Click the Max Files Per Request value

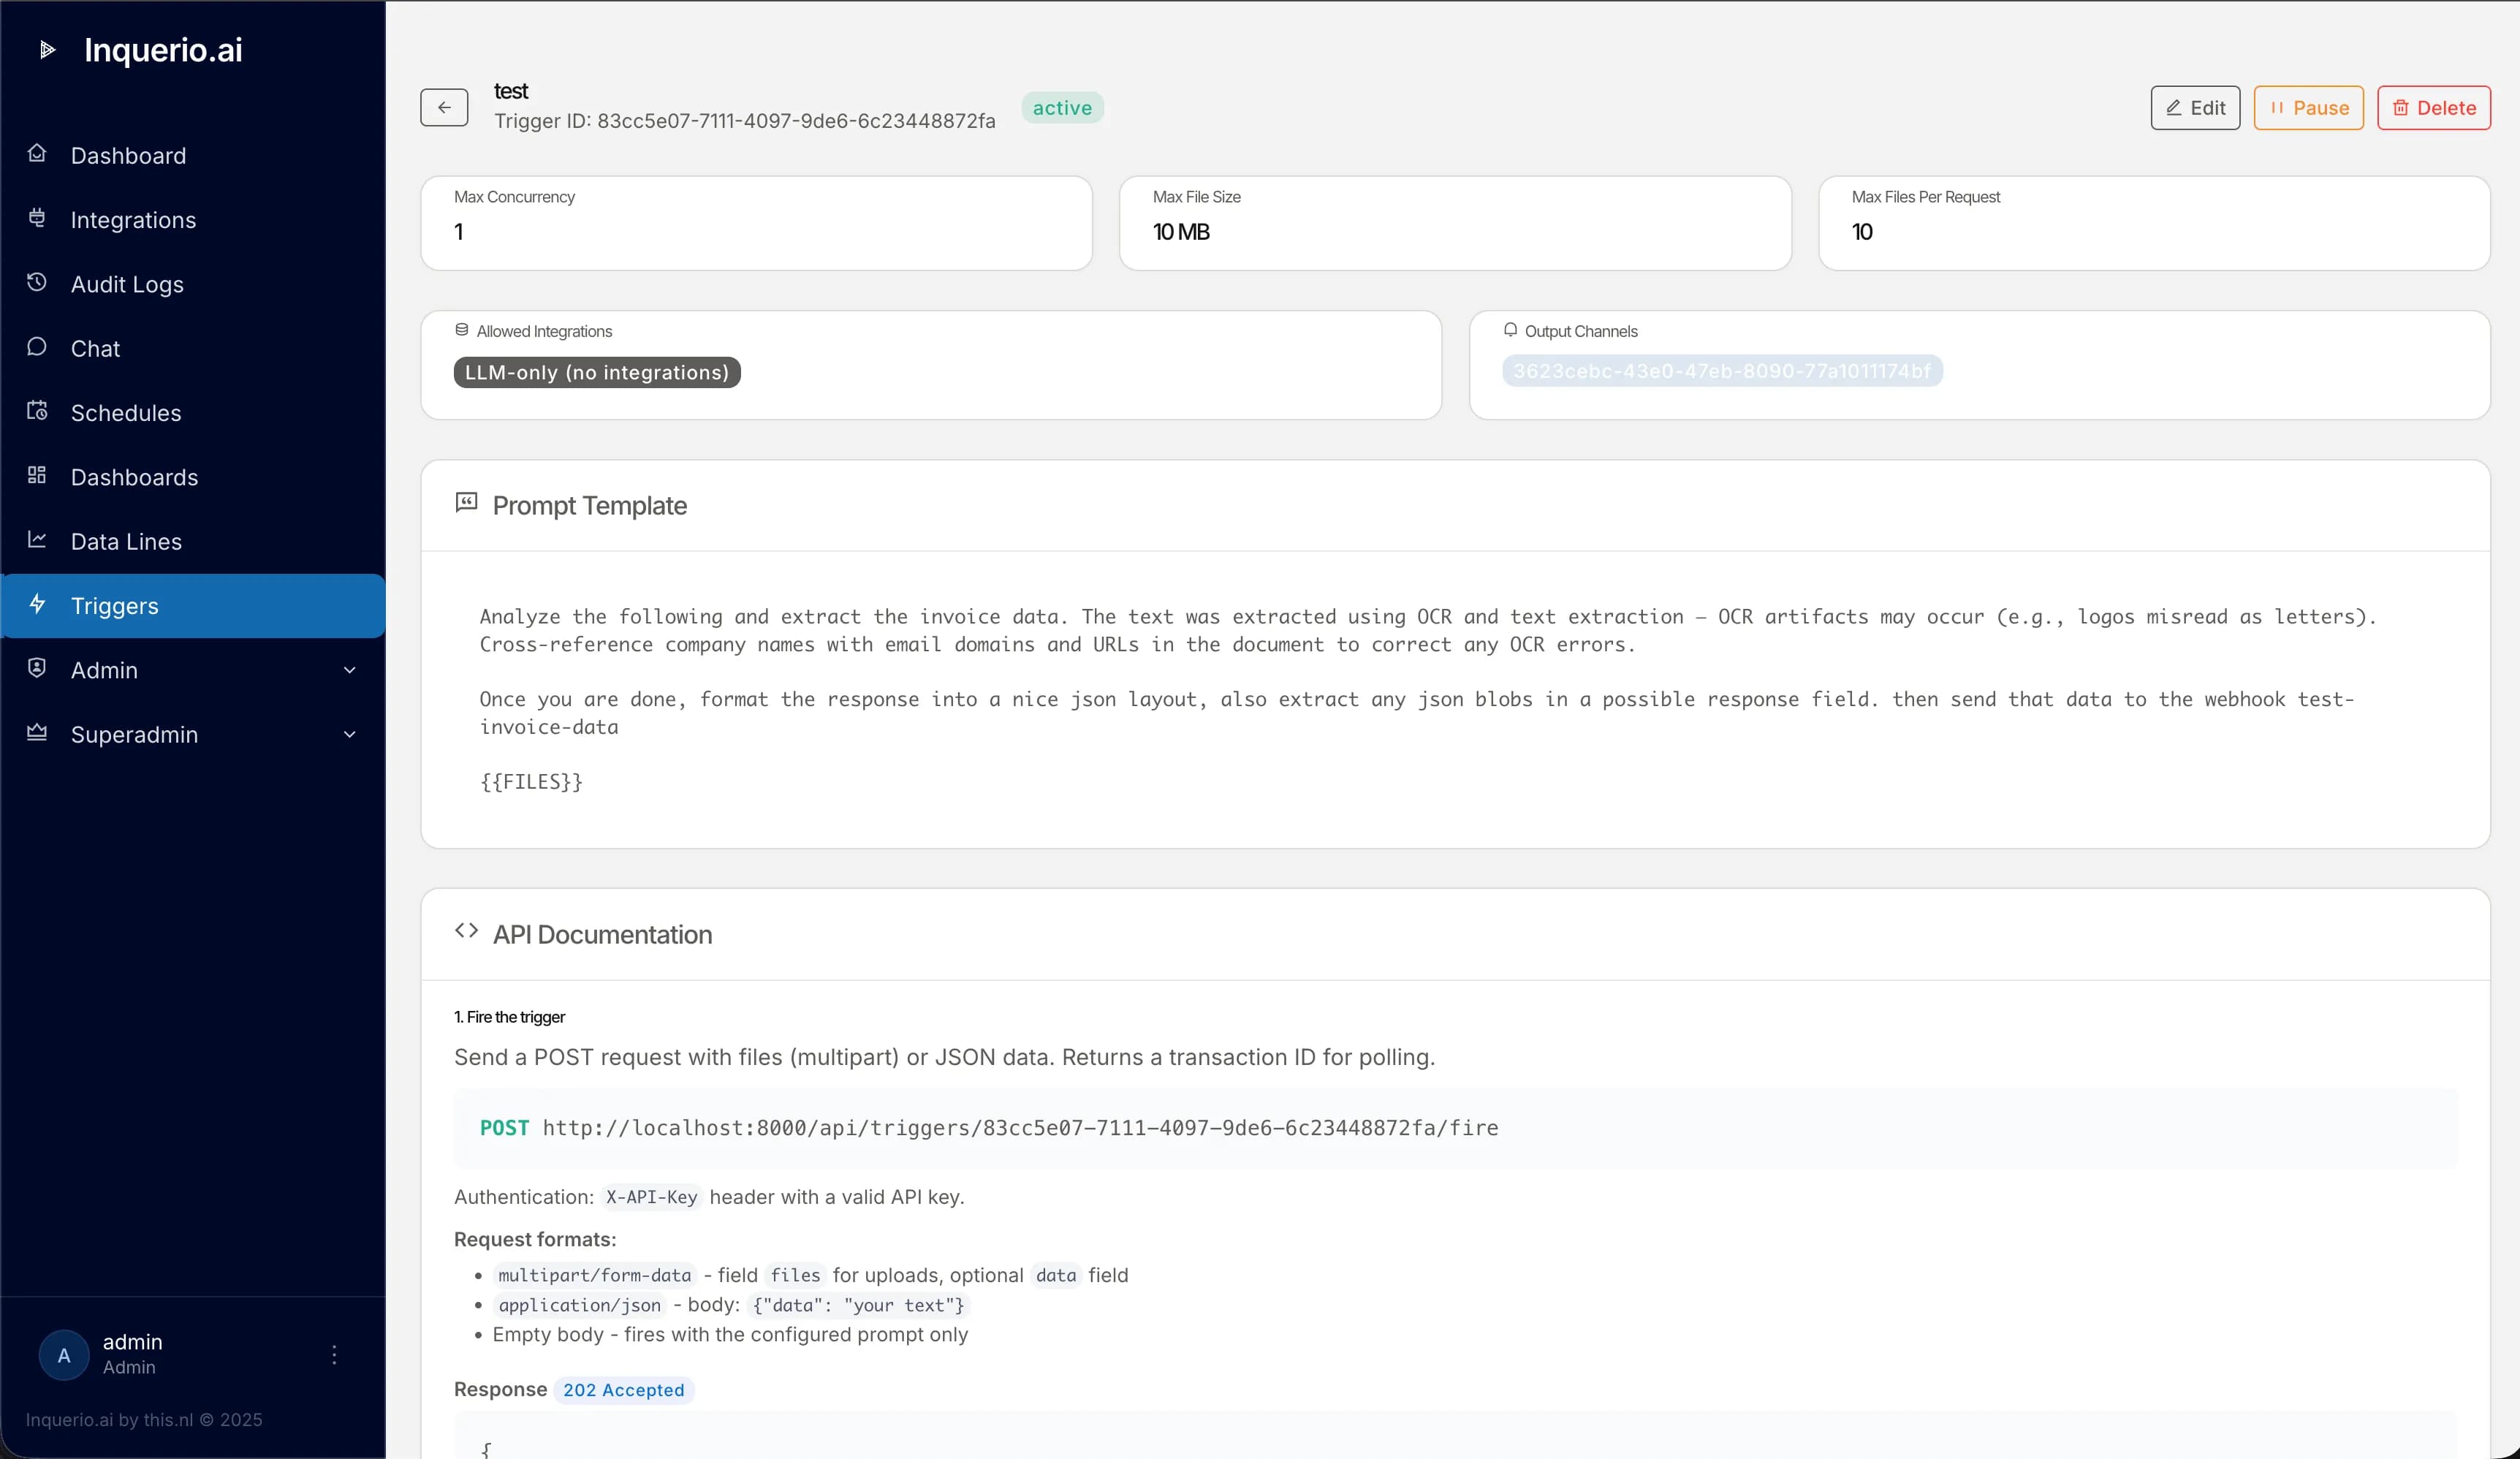[x=1862, y=231]
